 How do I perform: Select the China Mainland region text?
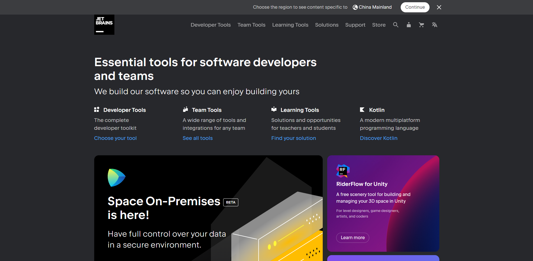click(375, 7)
